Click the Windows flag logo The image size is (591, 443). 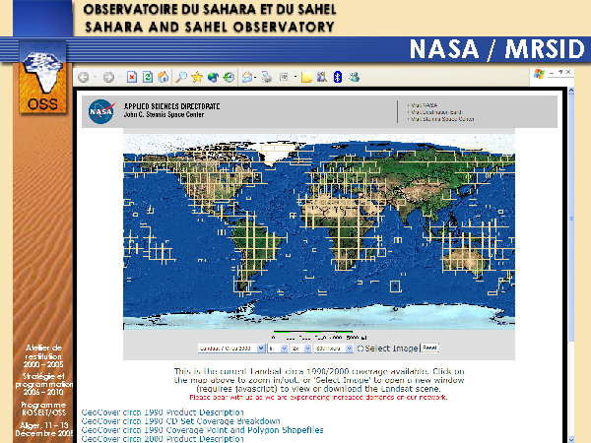click(x=539, y=74)
